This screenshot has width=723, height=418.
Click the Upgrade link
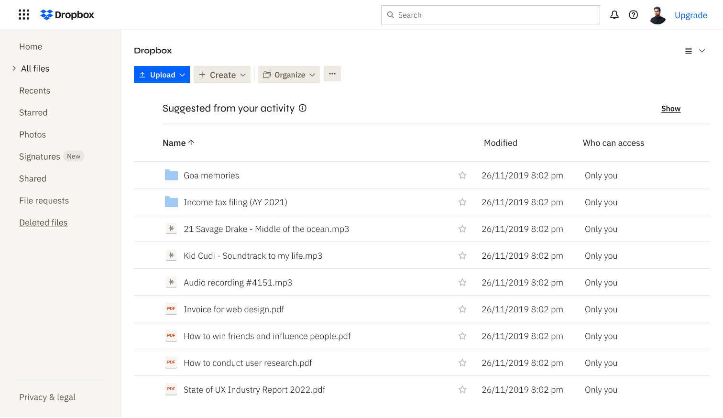(x=691, y=15)
